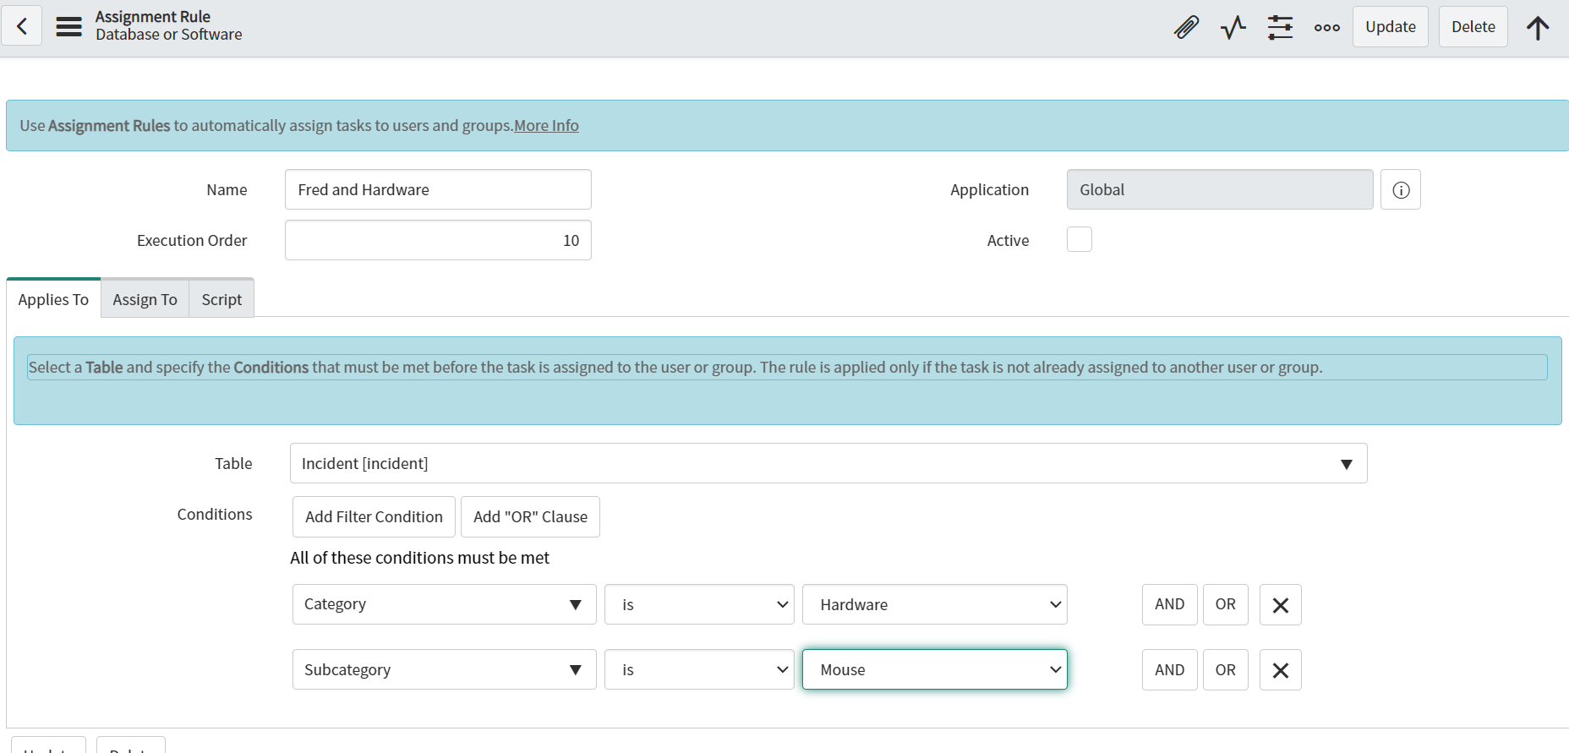Open the Hardware value dropdown

tap(935, 604)
